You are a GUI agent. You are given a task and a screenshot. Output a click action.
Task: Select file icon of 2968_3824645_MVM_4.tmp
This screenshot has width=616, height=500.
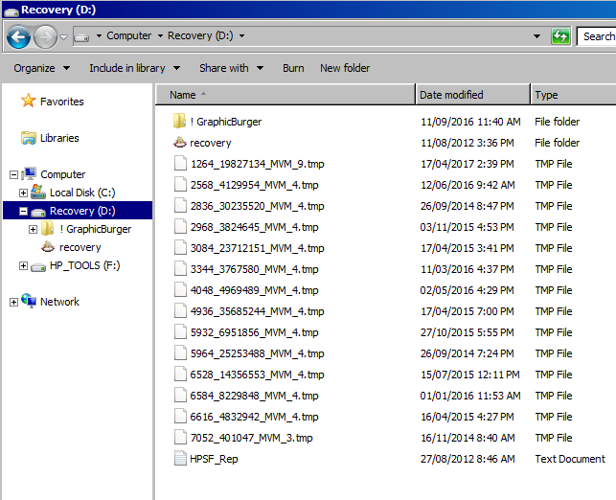coord(180,226)
